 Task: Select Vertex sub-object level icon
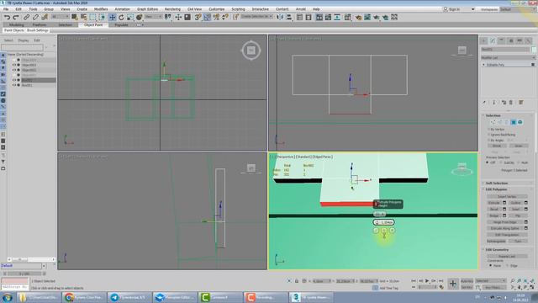pos(493,122)
